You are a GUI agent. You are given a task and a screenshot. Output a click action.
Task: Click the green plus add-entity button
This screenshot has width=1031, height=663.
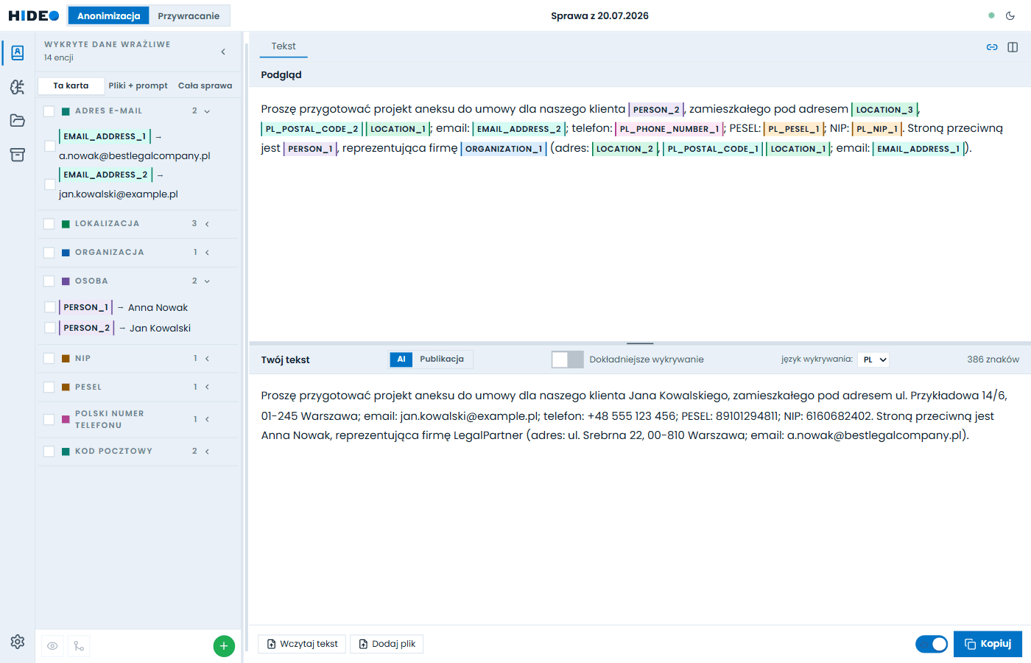click(x=224, y=646)
